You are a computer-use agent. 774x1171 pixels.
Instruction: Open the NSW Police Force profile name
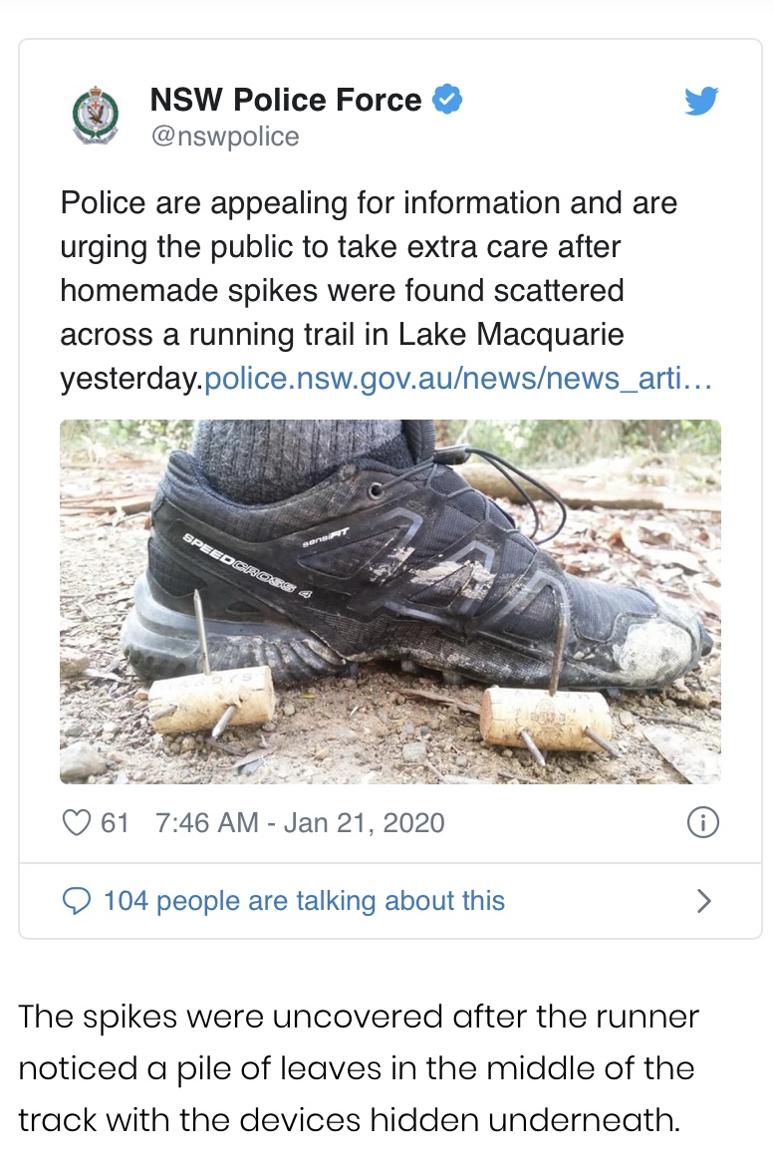click(286, 100)
